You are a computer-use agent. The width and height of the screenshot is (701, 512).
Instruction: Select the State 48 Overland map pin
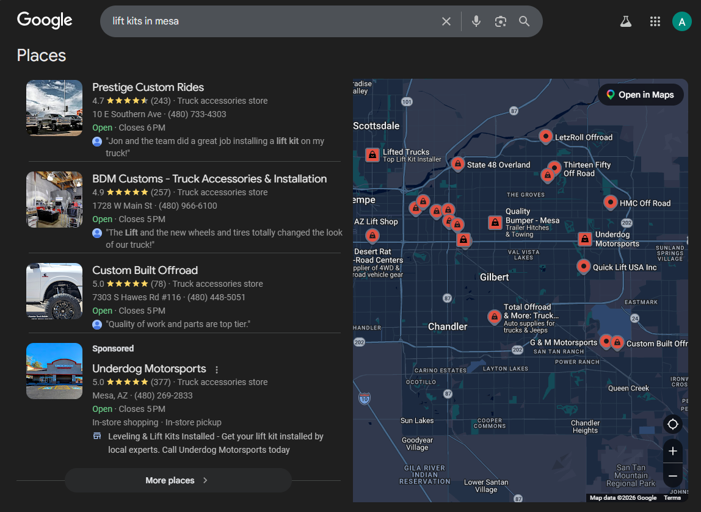(x=457, y=164)
